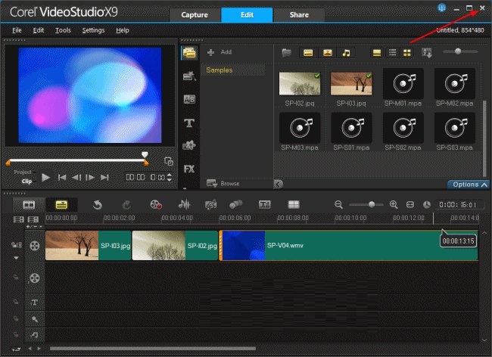
Task: Jump to start with Home button
Action: click(x=62, y=178)
